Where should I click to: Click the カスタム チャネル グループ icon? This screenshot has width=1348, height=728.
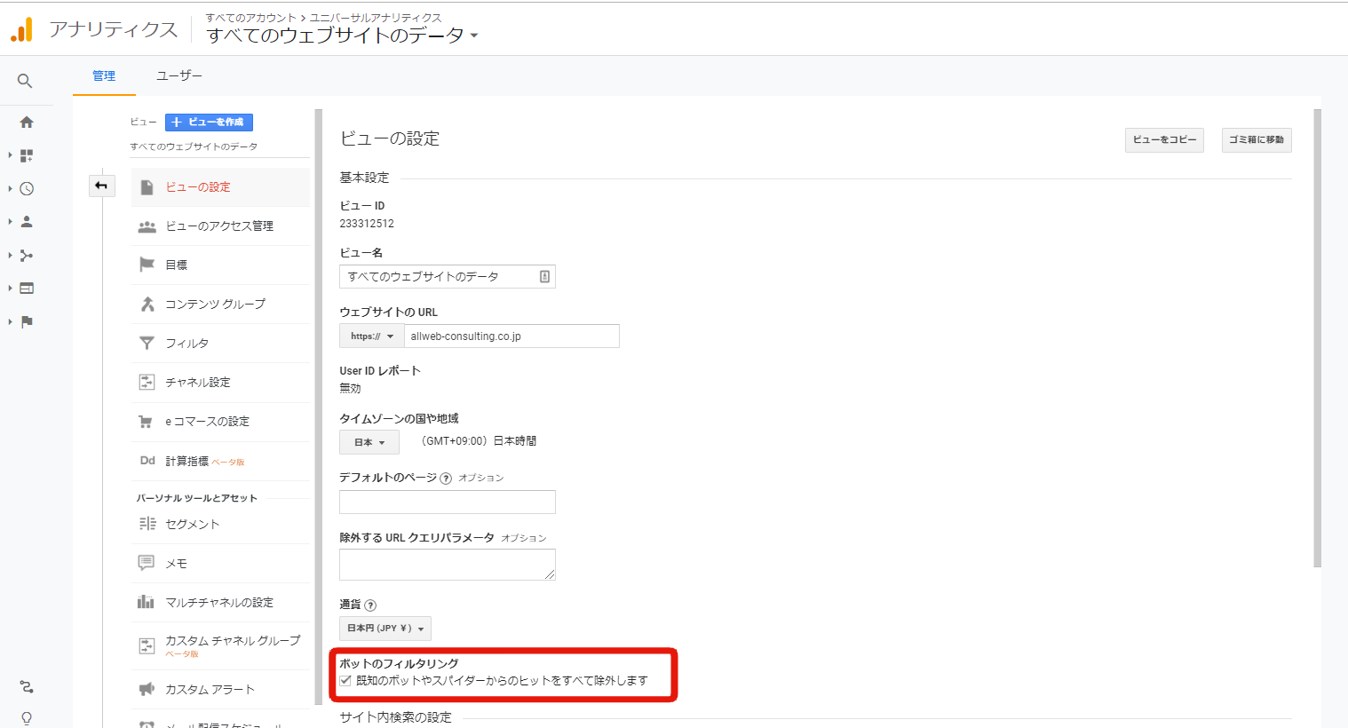click(x=147, y=646)
